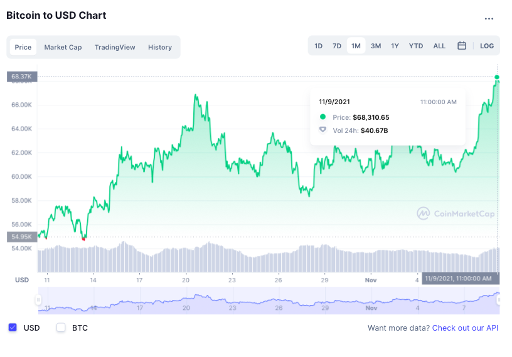Show the 1Y time range
512x357 pixels.
(395, 46)
